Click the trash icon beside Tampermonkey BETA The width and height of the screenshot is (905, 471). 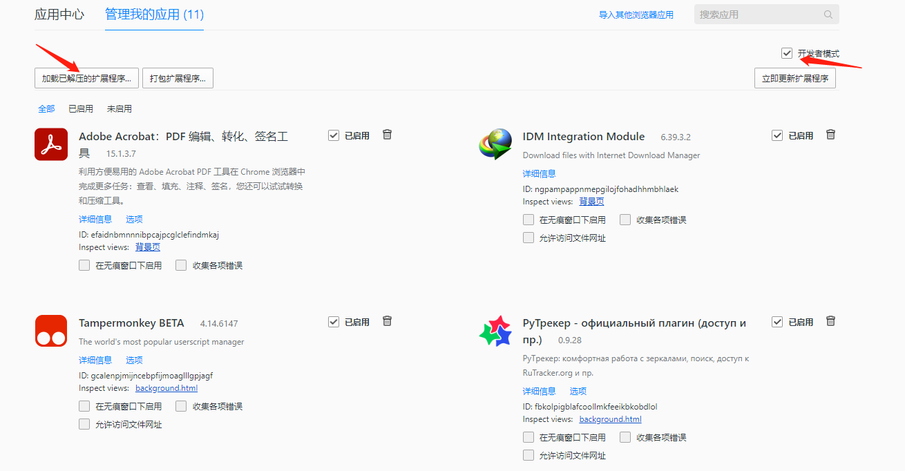pyautogui.click(x=387, y=321)
